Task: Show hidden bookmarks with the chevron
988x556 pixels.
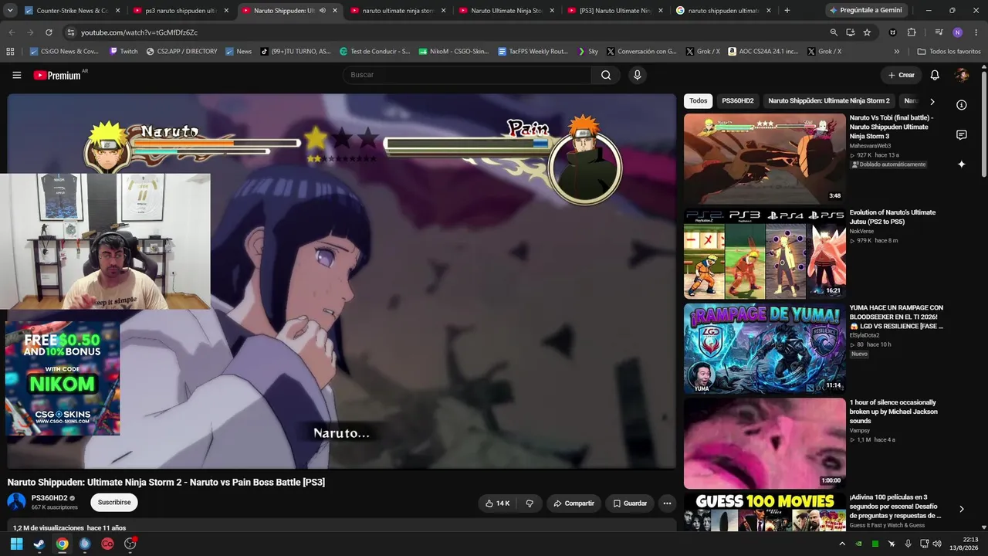Action: point(896,52)
